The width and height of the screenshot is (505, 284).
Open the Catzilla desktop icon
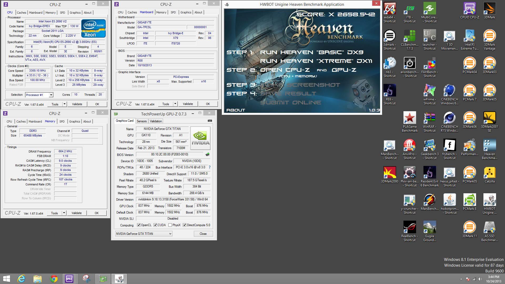489,175
